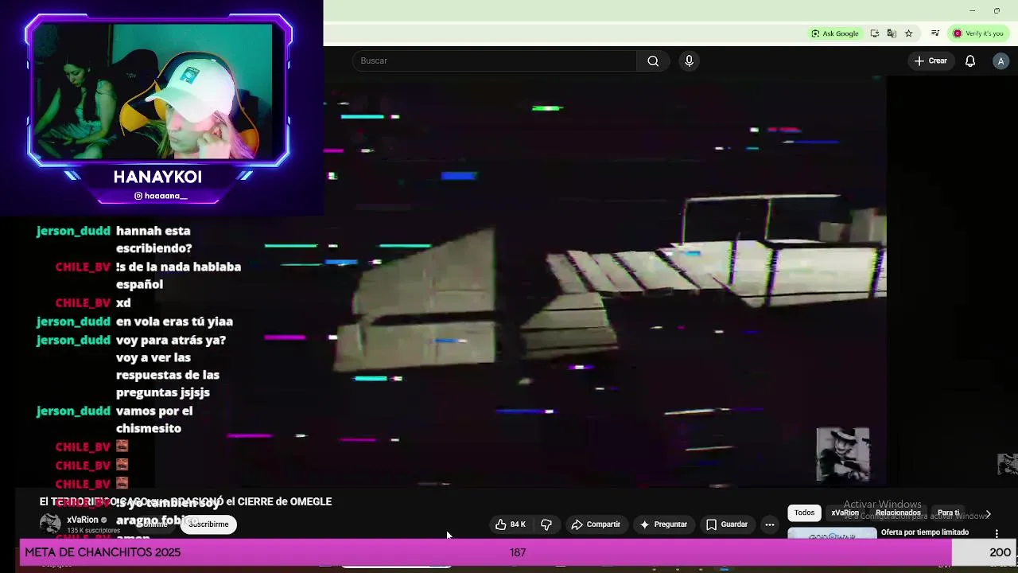Click the goal progress value 187
This screenshot has height=573, width=1018.
518,552
